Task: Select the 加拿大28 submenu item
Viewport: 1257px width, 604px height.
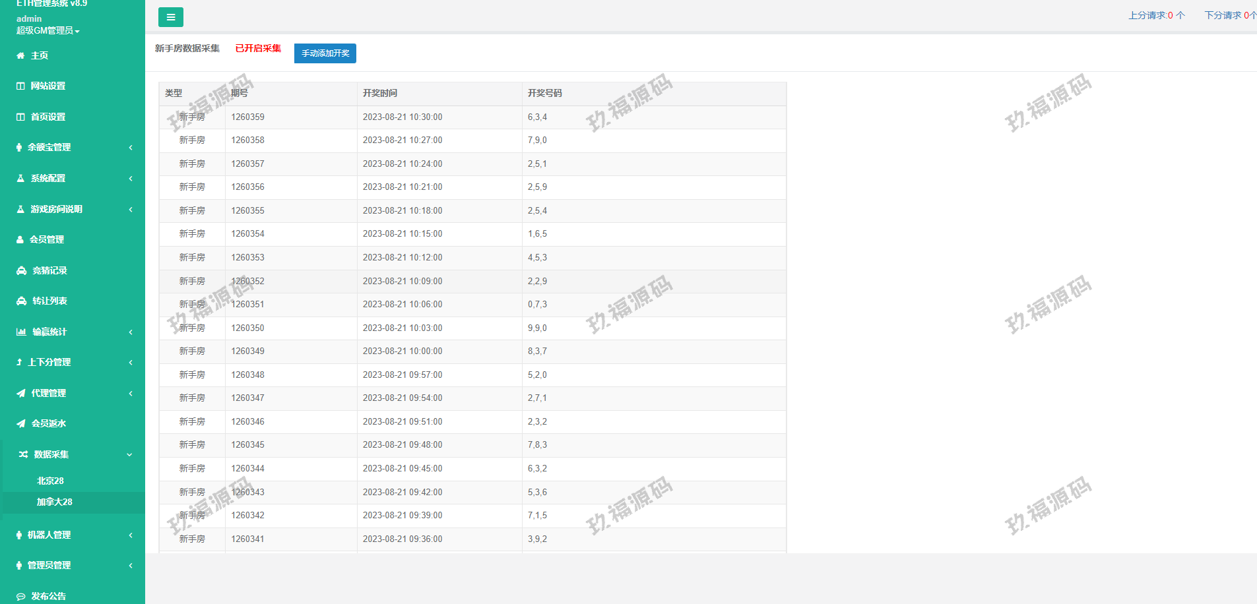Action: click(x=54, y=502)
